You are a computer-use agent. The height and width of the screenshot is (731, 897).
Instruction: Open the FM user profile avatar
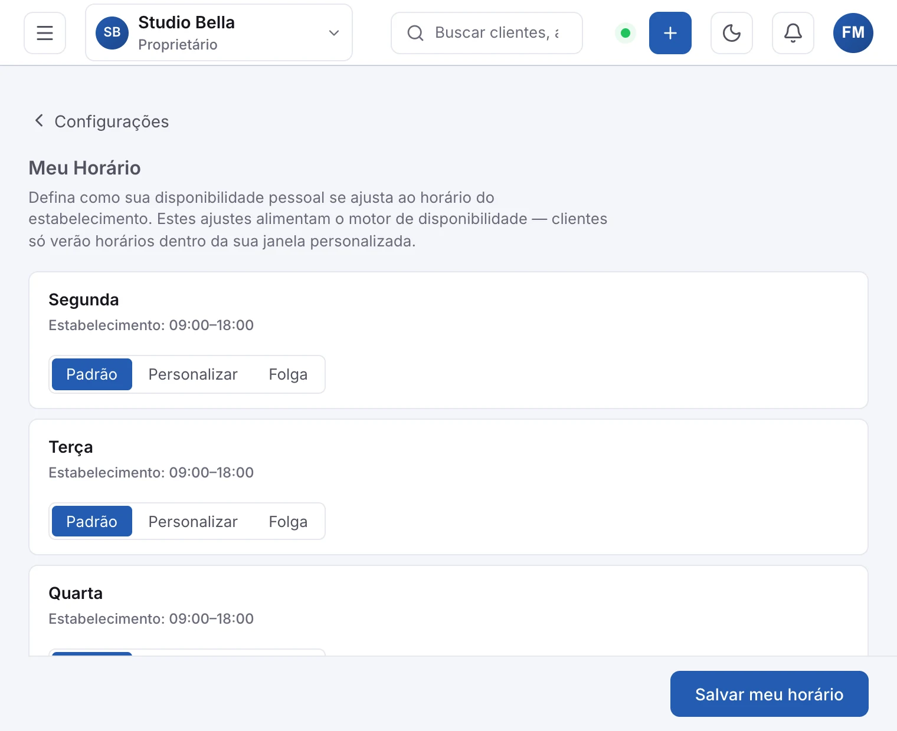(853, 33)
